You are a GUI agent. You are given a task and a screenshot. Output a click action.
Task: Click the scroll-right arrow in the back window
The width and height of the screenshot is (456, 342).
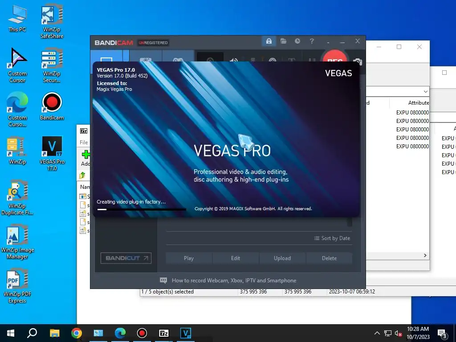(425, 255)
